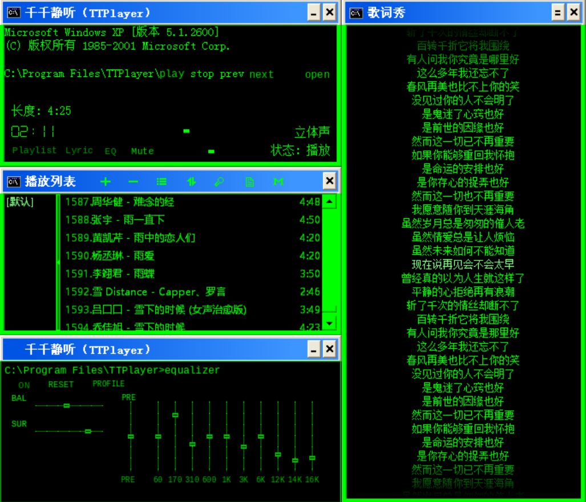Click the remove (minus) icon in playlist toolbar
Viewport: 586px width, 502px height.
(x=134, y=182)
